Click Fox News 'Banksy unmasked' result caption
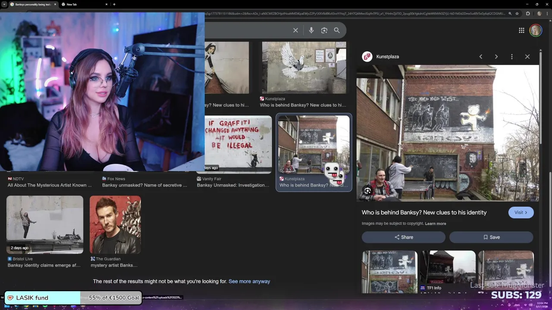The width and height of the screenshot is (552, 310). point(144,185)
